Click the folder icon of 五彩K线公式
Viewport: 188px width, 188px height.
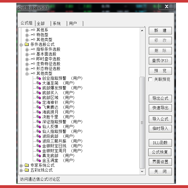27,170
